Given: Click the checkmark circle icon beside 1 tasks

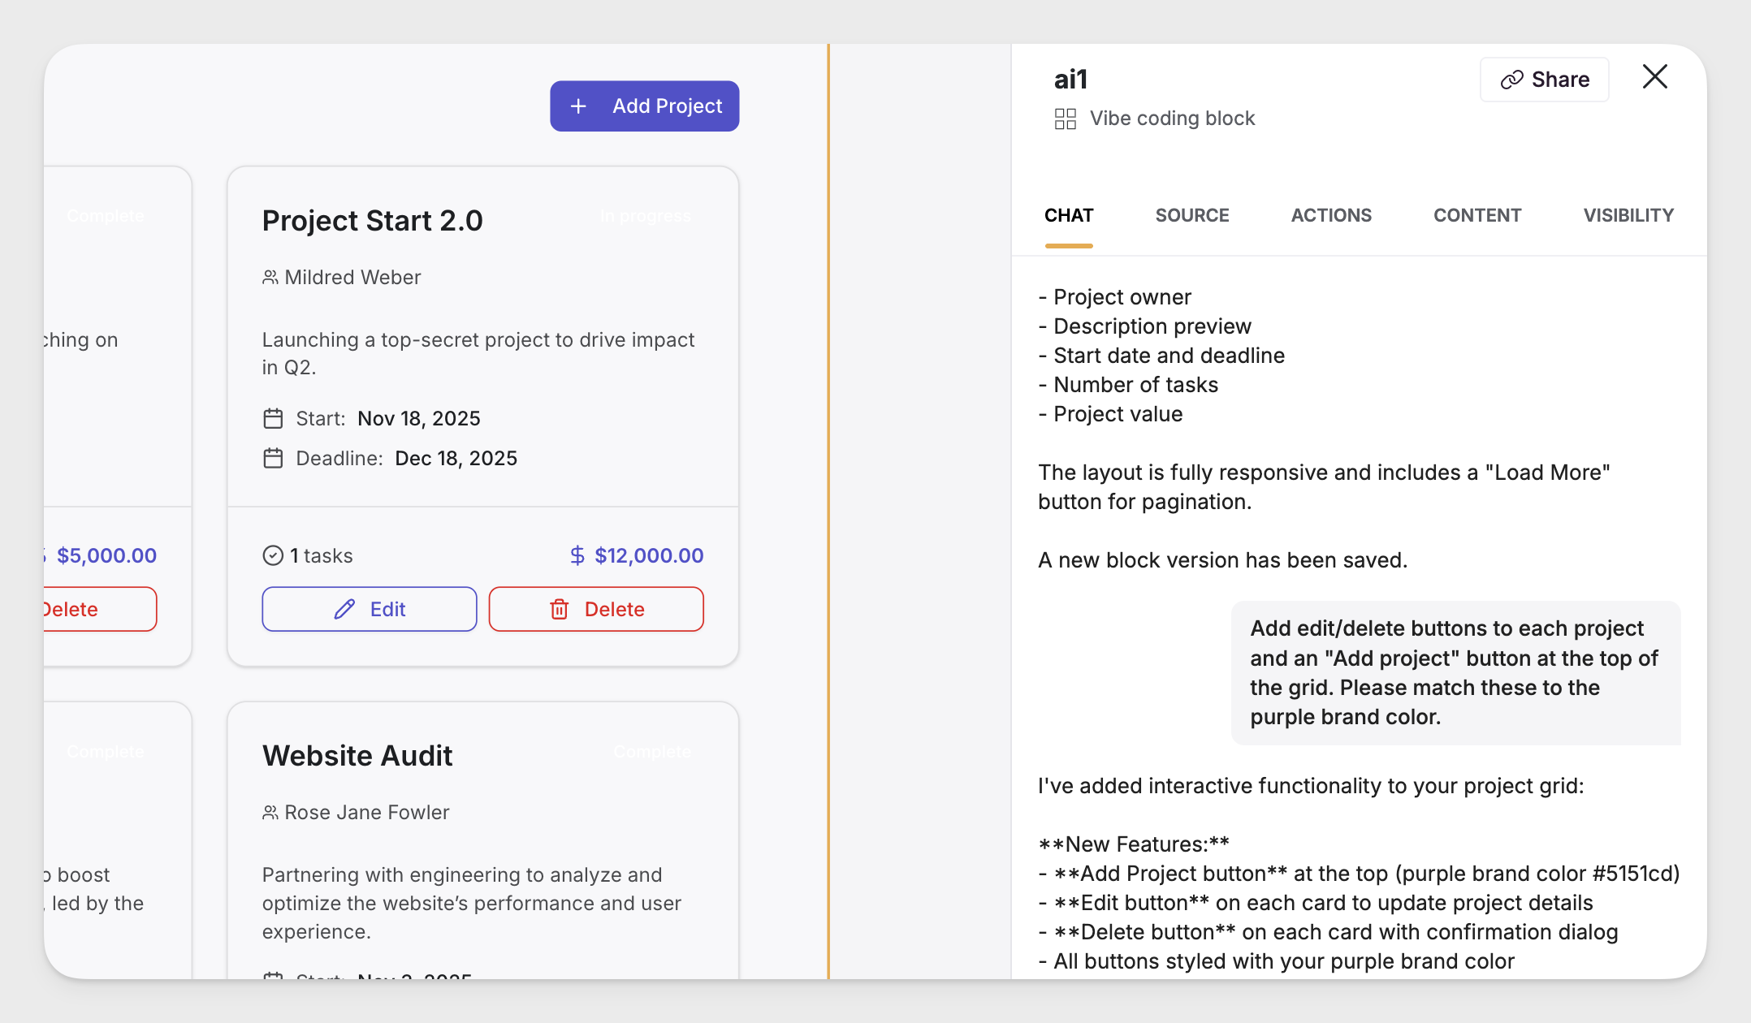Looking at the screenshot, I should (x=273, y=555).
